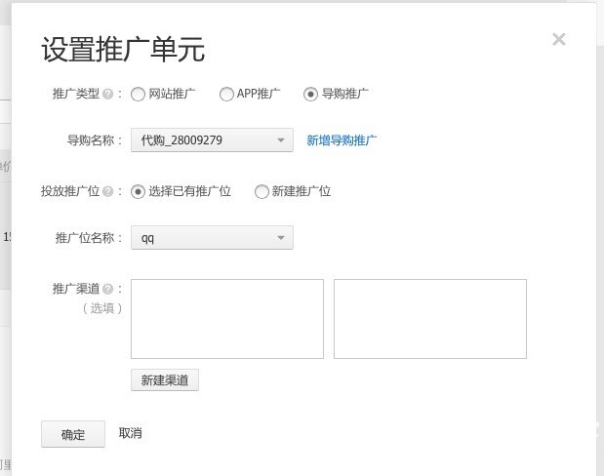Pick the 选择已有推广位 radio option
The width and height of the screenshot is (604, 476).
138,192
